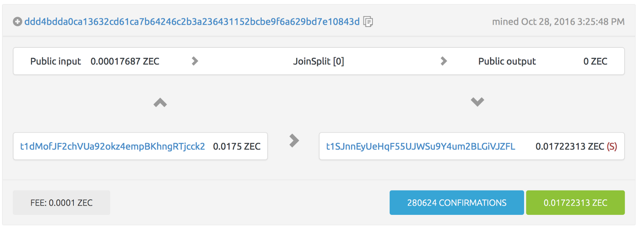Click the mined Oct 28, 2016 timestamp
Viewport: 639px width, 230px height.
[558, 22]
